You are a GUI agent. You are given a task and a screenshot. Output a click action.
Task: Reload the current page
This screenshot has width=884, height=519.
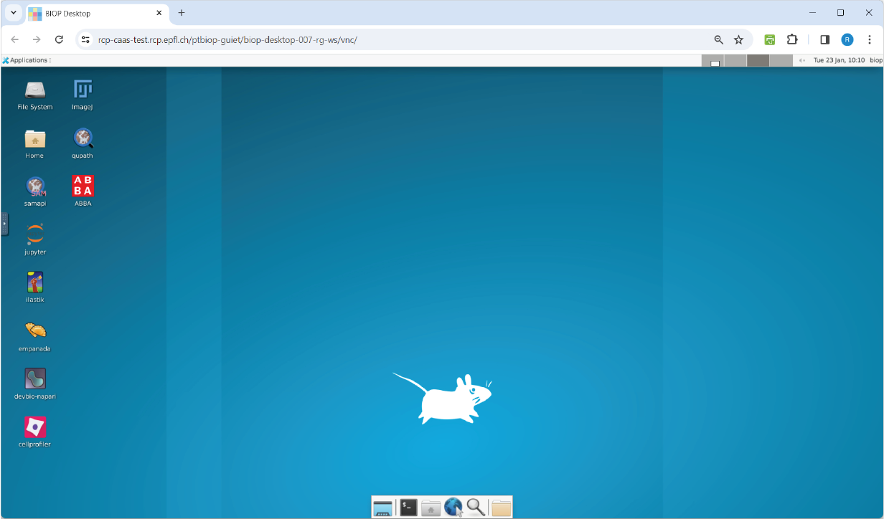click(60, 39)
